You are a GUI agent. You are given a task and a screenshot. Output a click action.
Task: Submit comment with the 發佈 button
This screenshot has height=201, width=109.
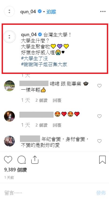pyautogui.click(x=101, y=193)
